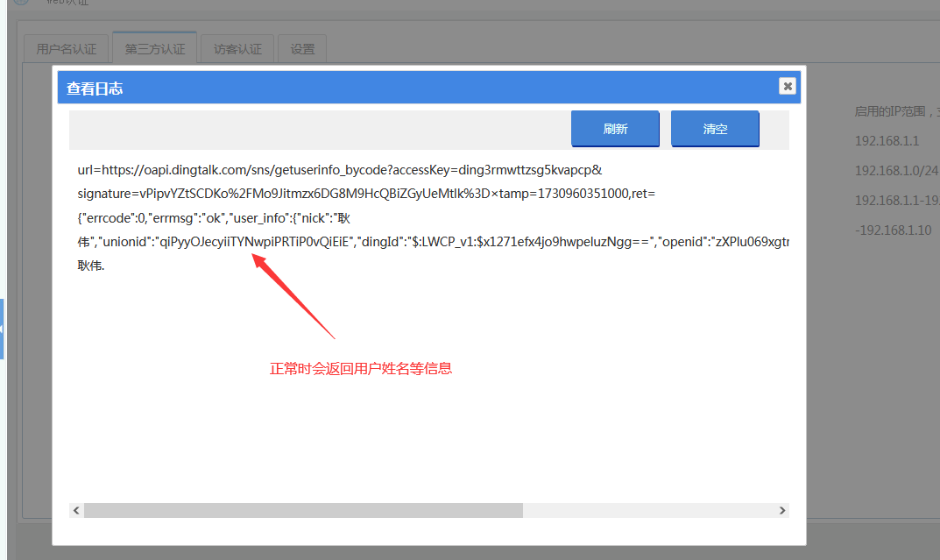The width and height of the screenshot is (940, 560).
Task: Click the log scrollbar left arrow
Action: click(76, 510)
